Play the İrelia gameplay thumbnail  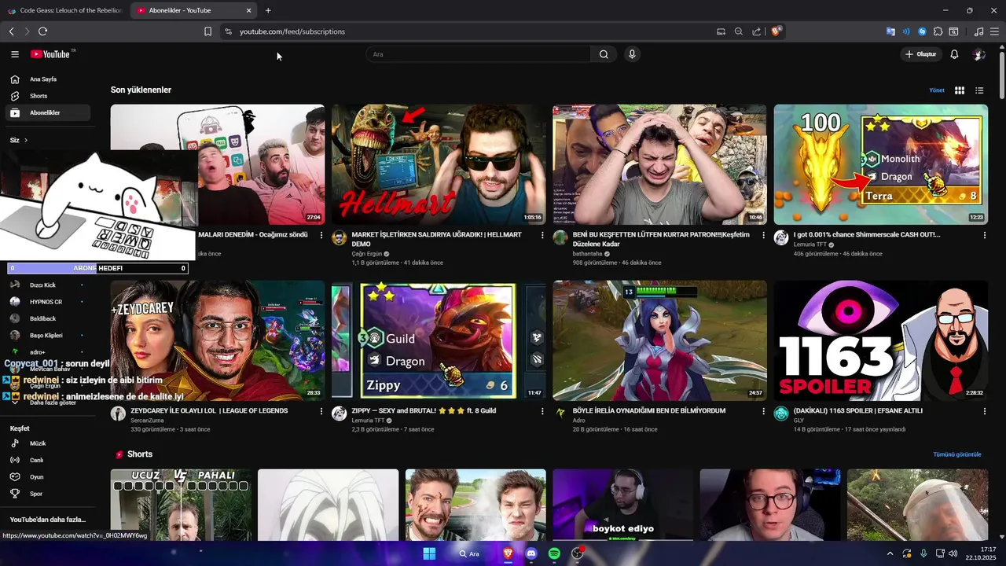click(659, 340)
